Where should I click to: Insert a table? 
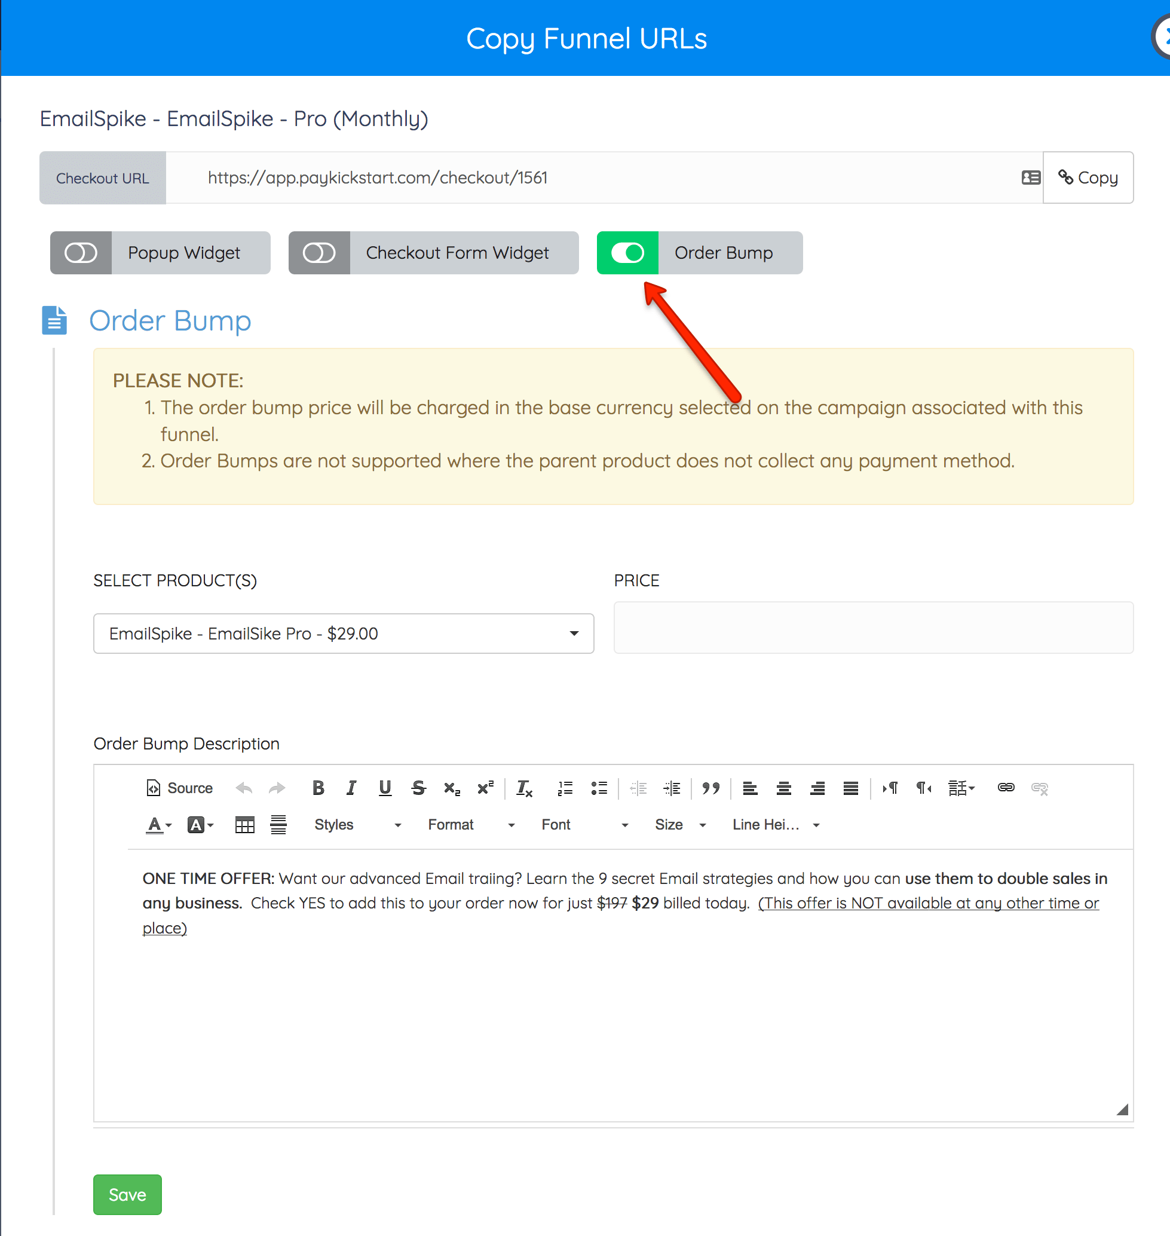[244, 825]
